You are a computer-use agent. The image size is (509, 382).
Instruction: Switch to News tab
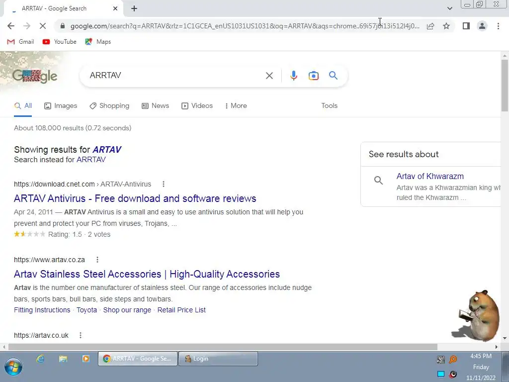(156, 105)
